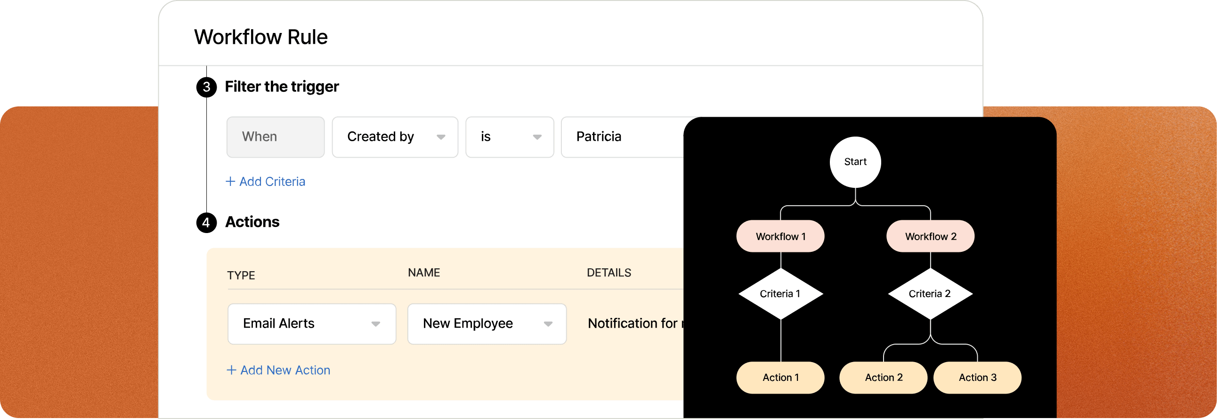The image size is (1217, 419).
Task: Click the Add Criteria link
Action: coord(272,181)
